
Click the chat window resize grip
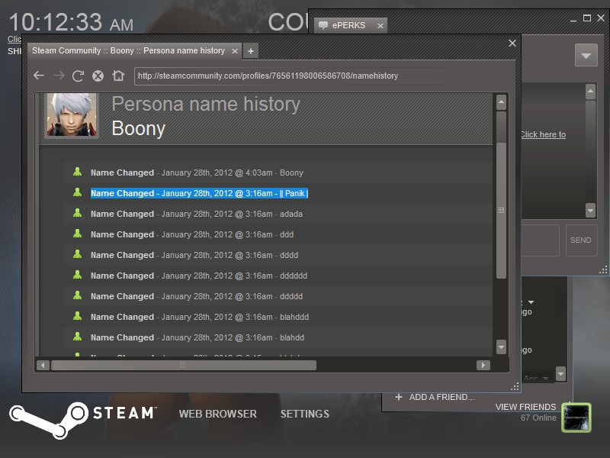(x=603, y=270)
